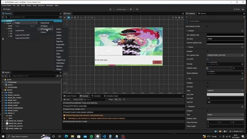Choose Empty Node in Create submenu

pos(45,23)
